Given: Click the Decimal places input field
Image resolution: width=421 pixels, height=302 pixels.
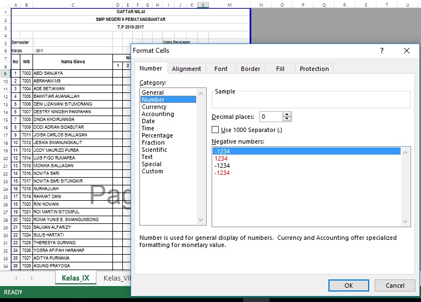Looking at the screenshot, I should [x=271, y=117].
